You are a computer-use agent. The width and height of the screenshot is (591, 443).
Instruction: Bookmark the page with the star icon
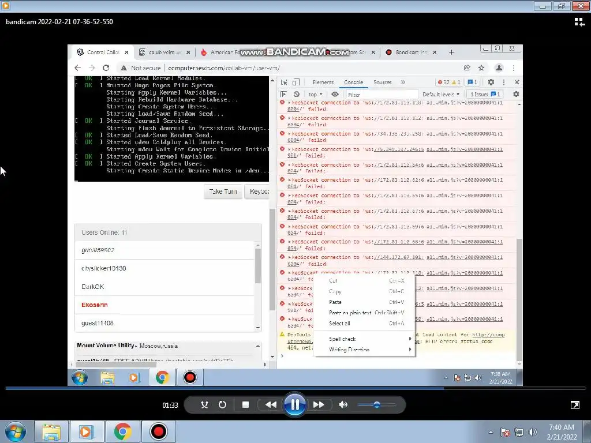[481, 68]
